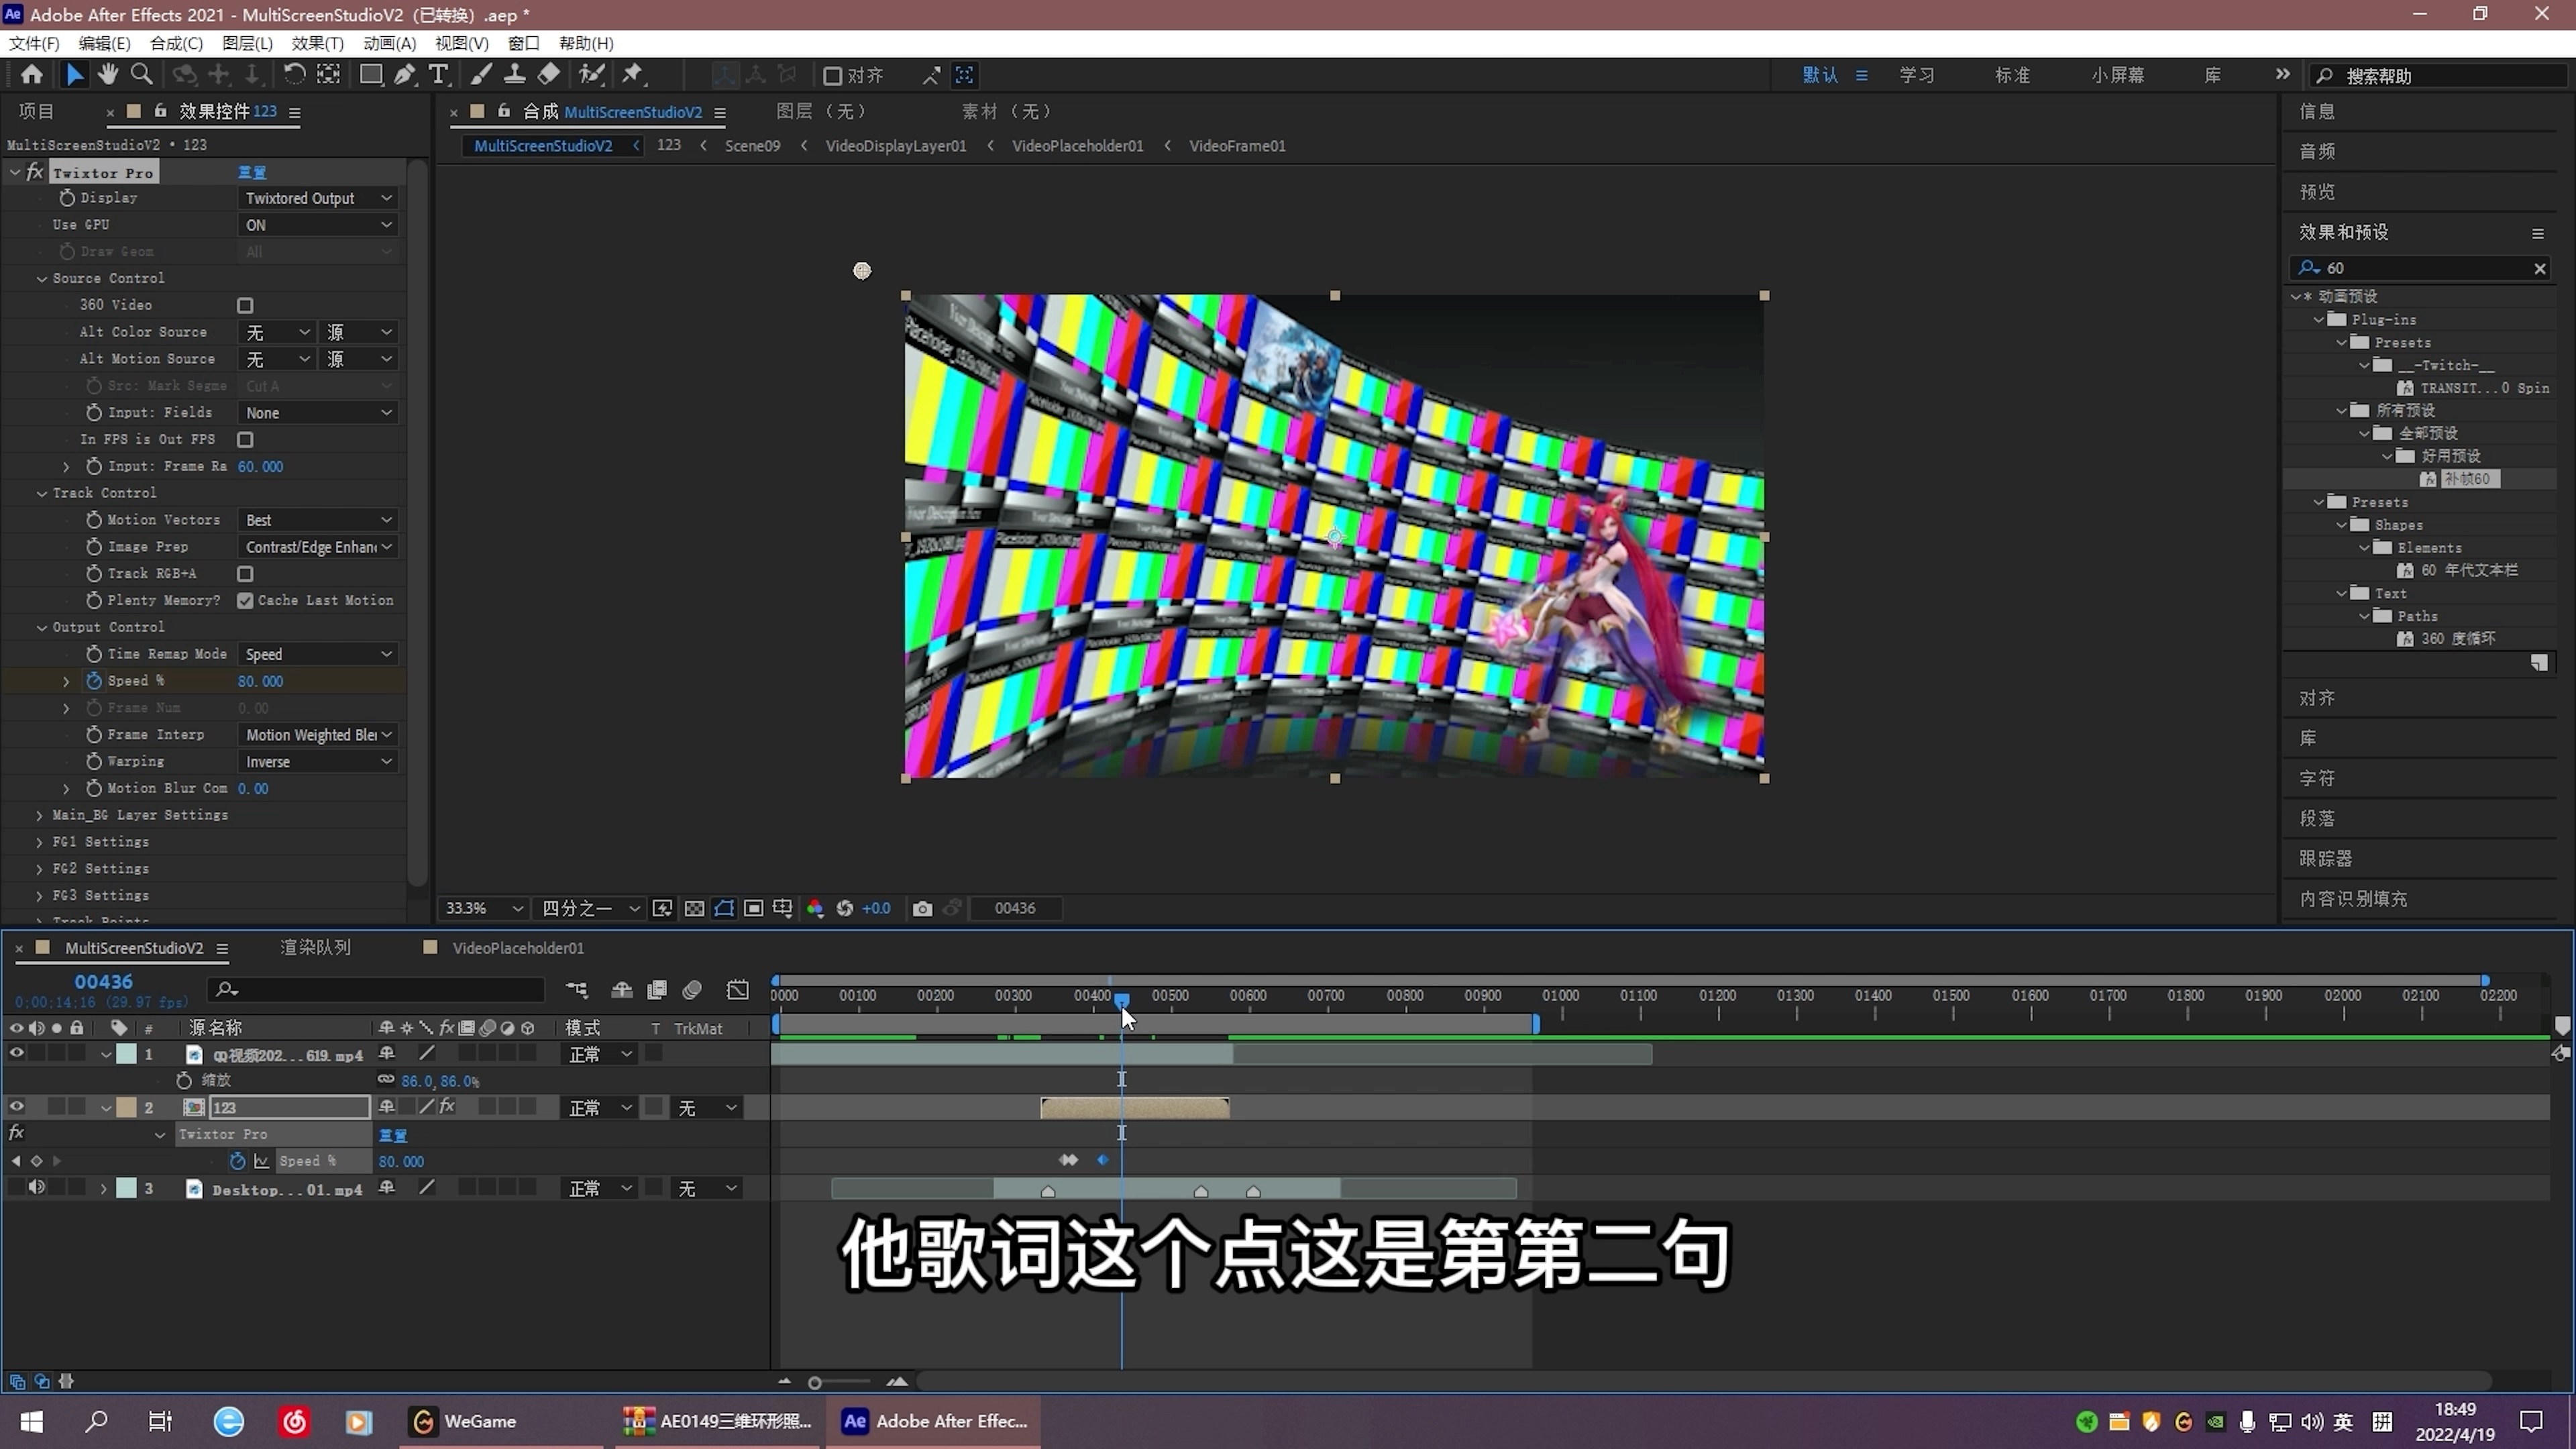Hide layer 2 named 123 eye icon
Viewport: 2576px width, 1449px height.
pyautogui.click(x=16, y=1107)
